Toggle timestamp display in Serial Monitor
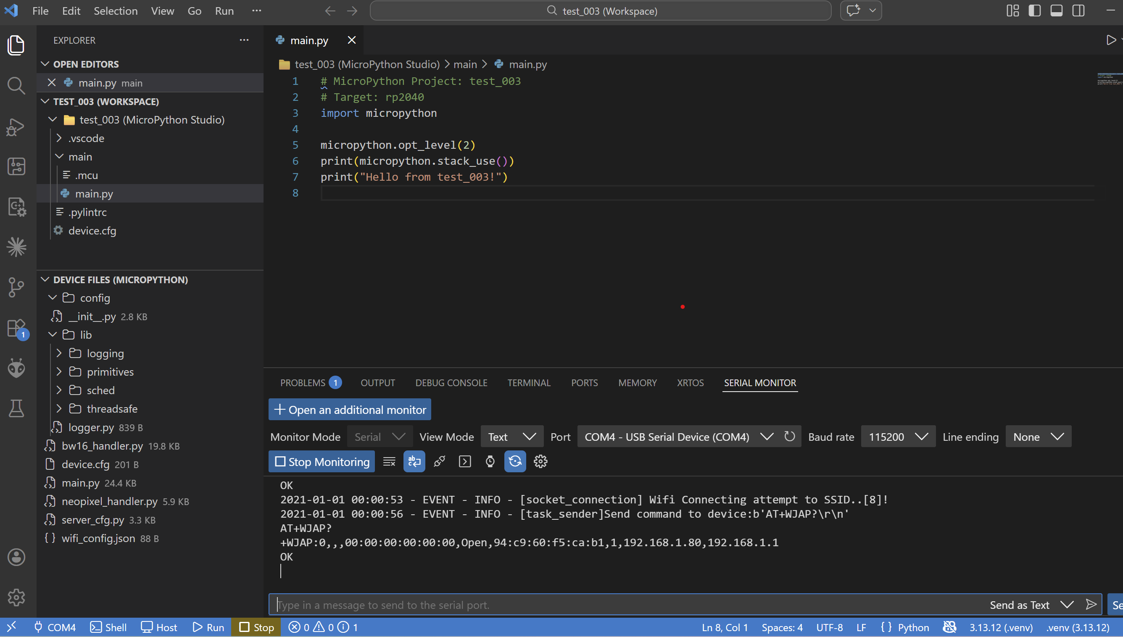The width and height of the screenshot is (1123, 637). [x=490, y=461]
